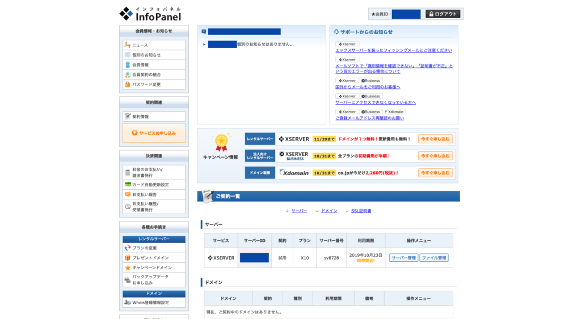This screenshot has height=319, width=581.
Task: Click the お支払い報告 icon
Action: (128, 194)
